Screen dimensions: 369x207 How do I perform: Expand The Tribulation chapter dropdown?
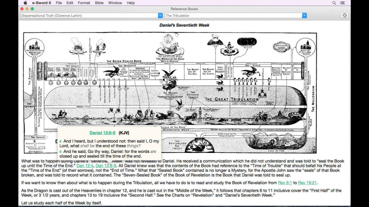[x=304, y=16]
